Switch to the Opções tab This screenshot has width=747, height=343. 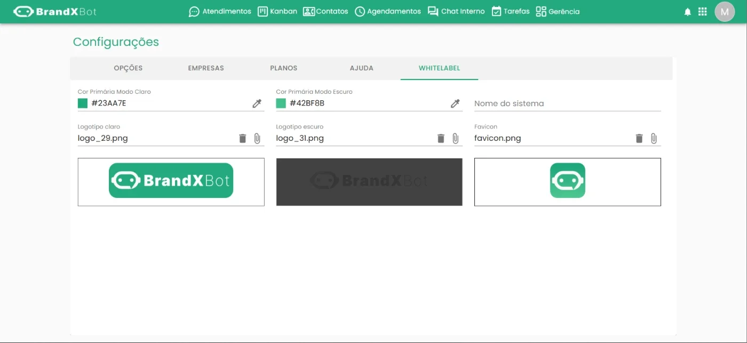[128, 68]
